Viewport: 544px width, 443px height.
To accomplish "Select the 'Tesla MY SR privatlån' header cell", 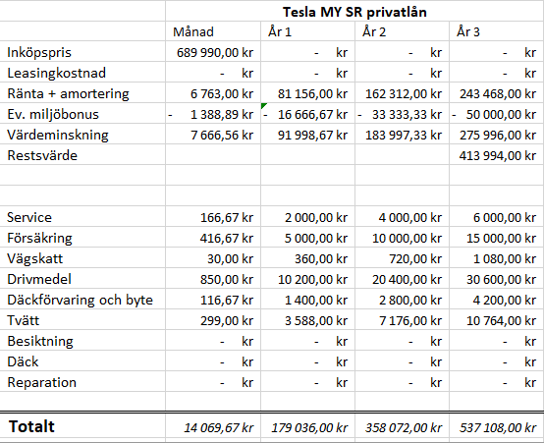I will [354, 12].
